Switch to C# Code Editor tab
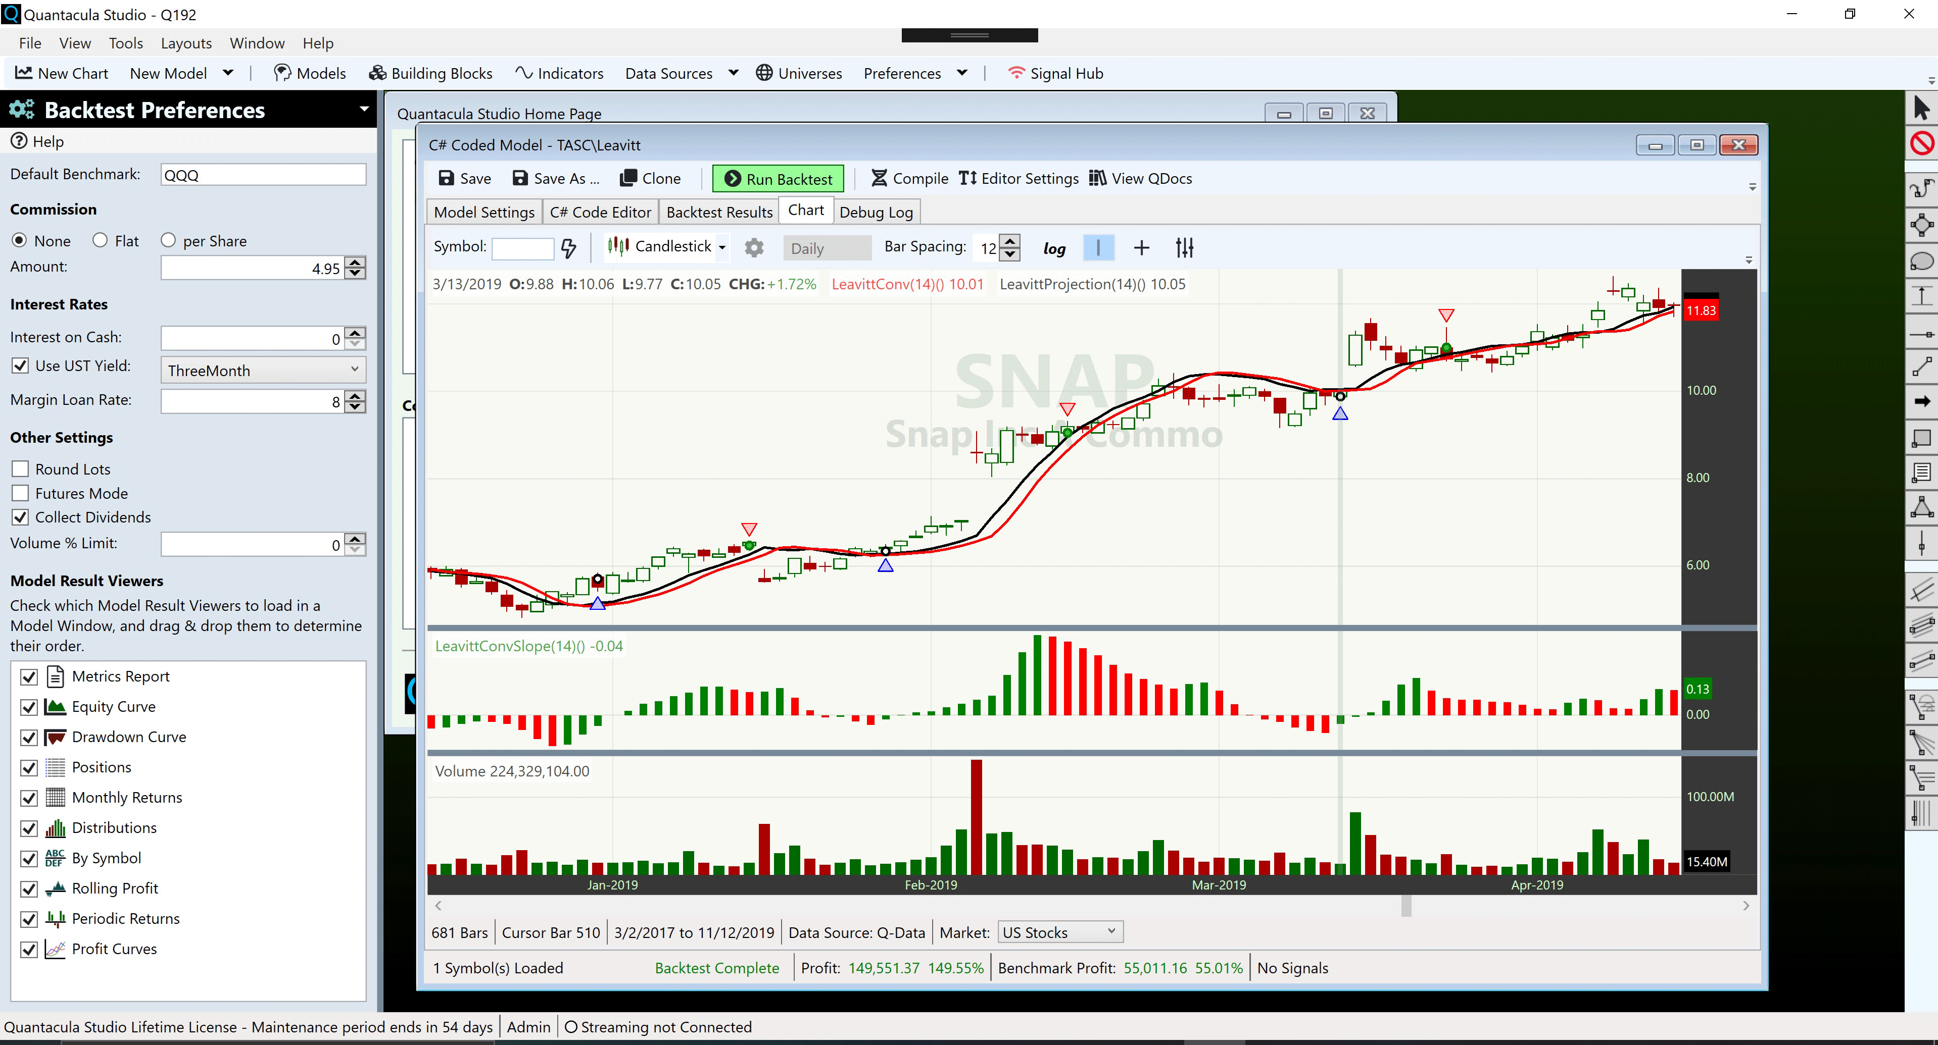 [600, 212]
